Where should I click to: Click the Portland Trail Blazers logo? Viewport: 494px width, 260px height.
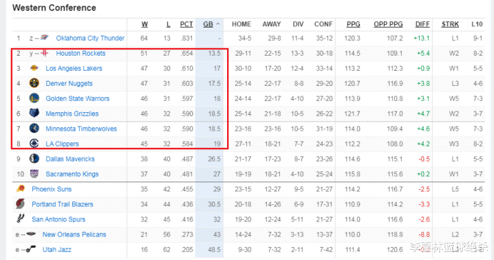tap(20, 204)
